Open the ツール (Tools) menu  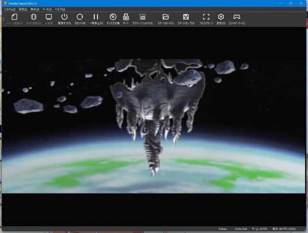click(47, 9)
